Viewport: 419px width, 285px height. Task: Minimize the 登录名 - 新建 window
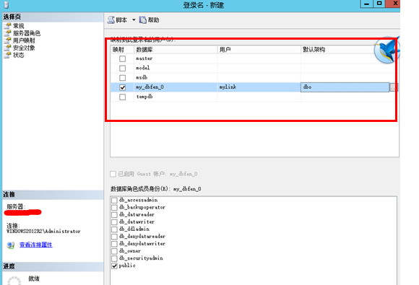[x=367, y=4]
